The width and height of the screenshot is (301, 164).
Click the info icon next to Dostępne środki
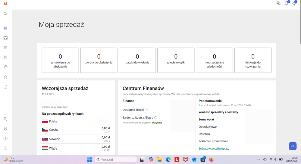pos(146,110)
